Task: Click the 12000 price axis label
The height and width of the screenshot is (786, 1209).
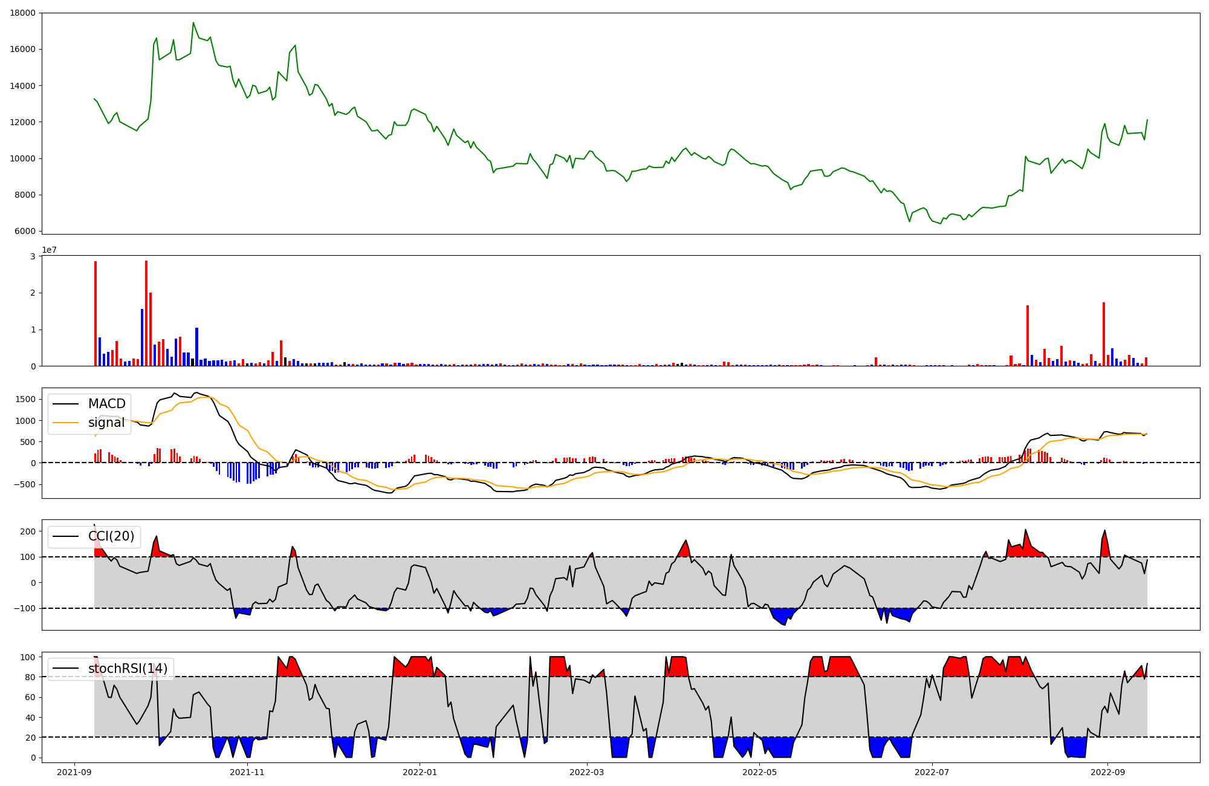Action: pos(22,122)
